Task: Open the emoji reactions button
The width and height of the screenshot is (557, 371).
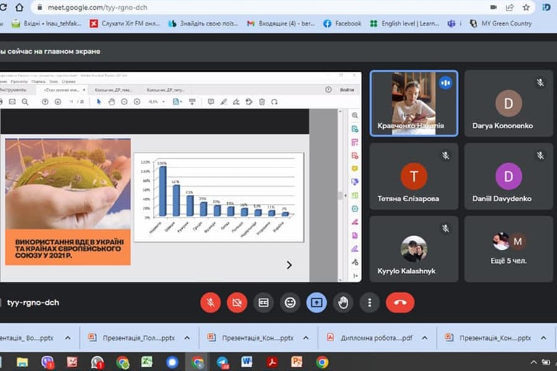Action: (x=290, y=302)
